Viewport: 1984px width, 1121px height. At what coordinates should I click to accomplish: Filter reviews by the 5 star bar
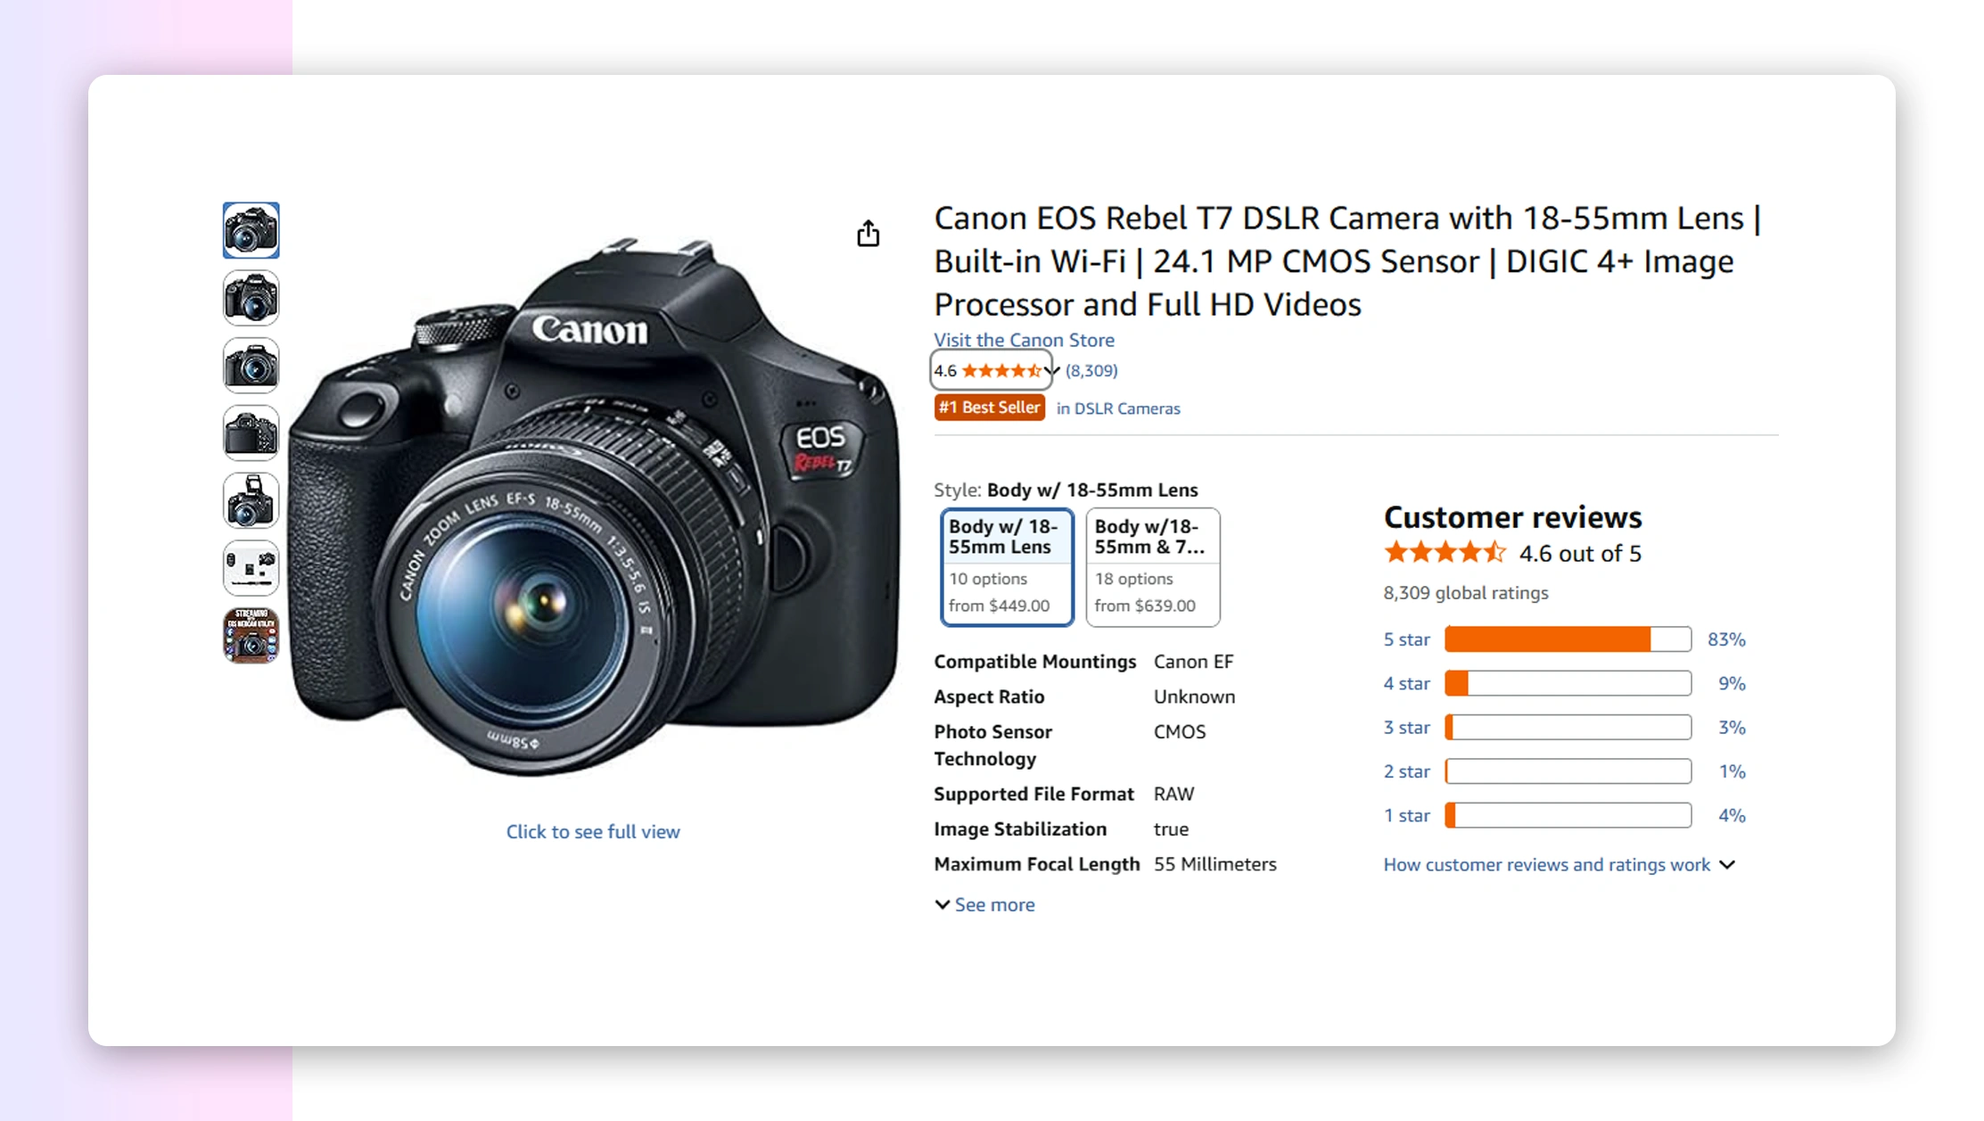(x=1567, y=639)
